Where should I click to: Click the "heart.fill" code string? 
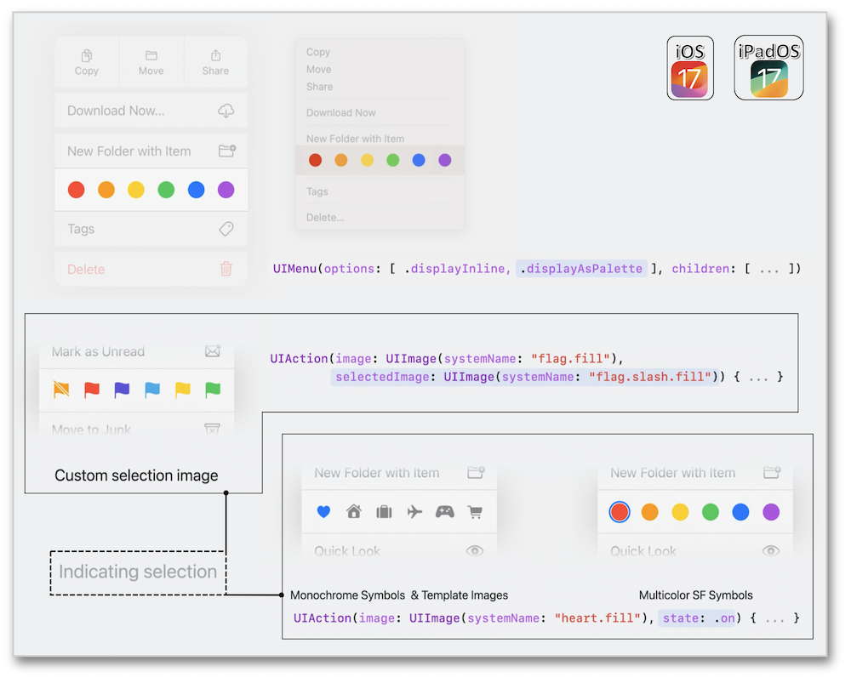tap(597, 618)
